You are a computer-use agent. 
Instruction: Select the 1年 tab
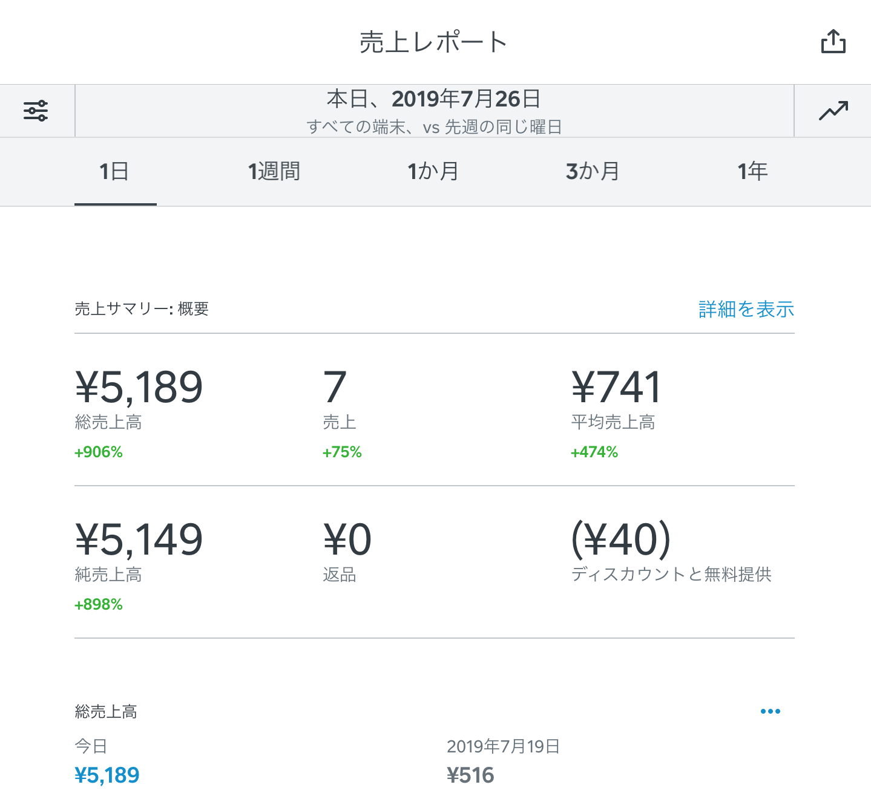[x=752, y=171]
